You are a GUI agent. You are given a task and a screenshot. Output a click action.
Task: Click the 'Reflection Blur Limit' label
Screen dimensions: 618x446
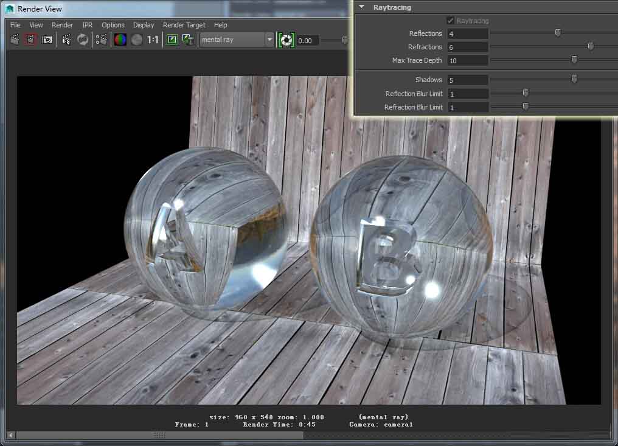(414, 94)
